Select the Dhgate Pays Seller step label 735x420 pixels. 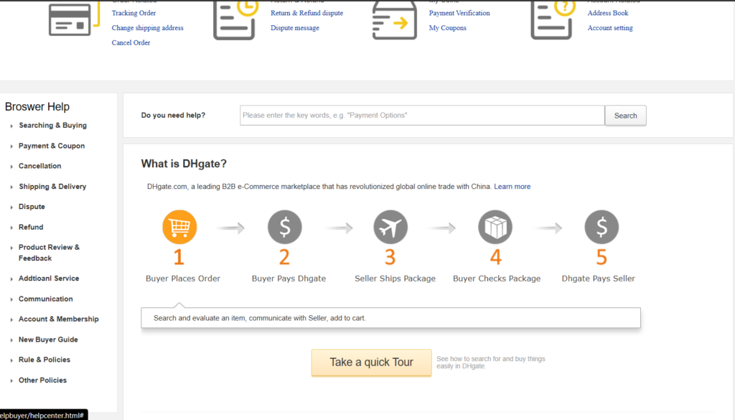(x=599, y=279)
